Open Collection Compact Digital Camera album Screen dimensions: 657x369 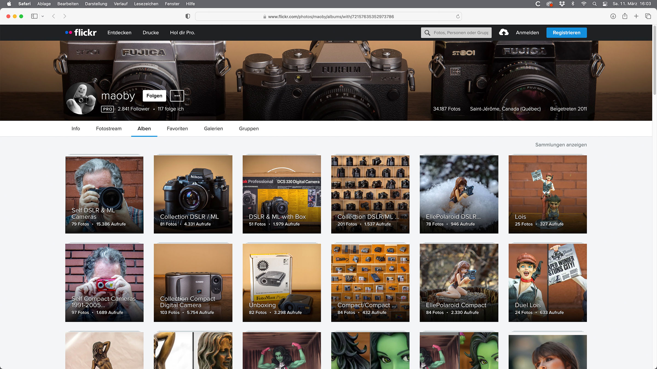[193, 283]
